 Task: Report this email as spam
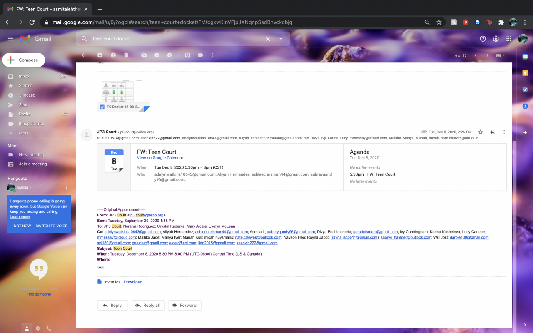(x=113, y=55)
